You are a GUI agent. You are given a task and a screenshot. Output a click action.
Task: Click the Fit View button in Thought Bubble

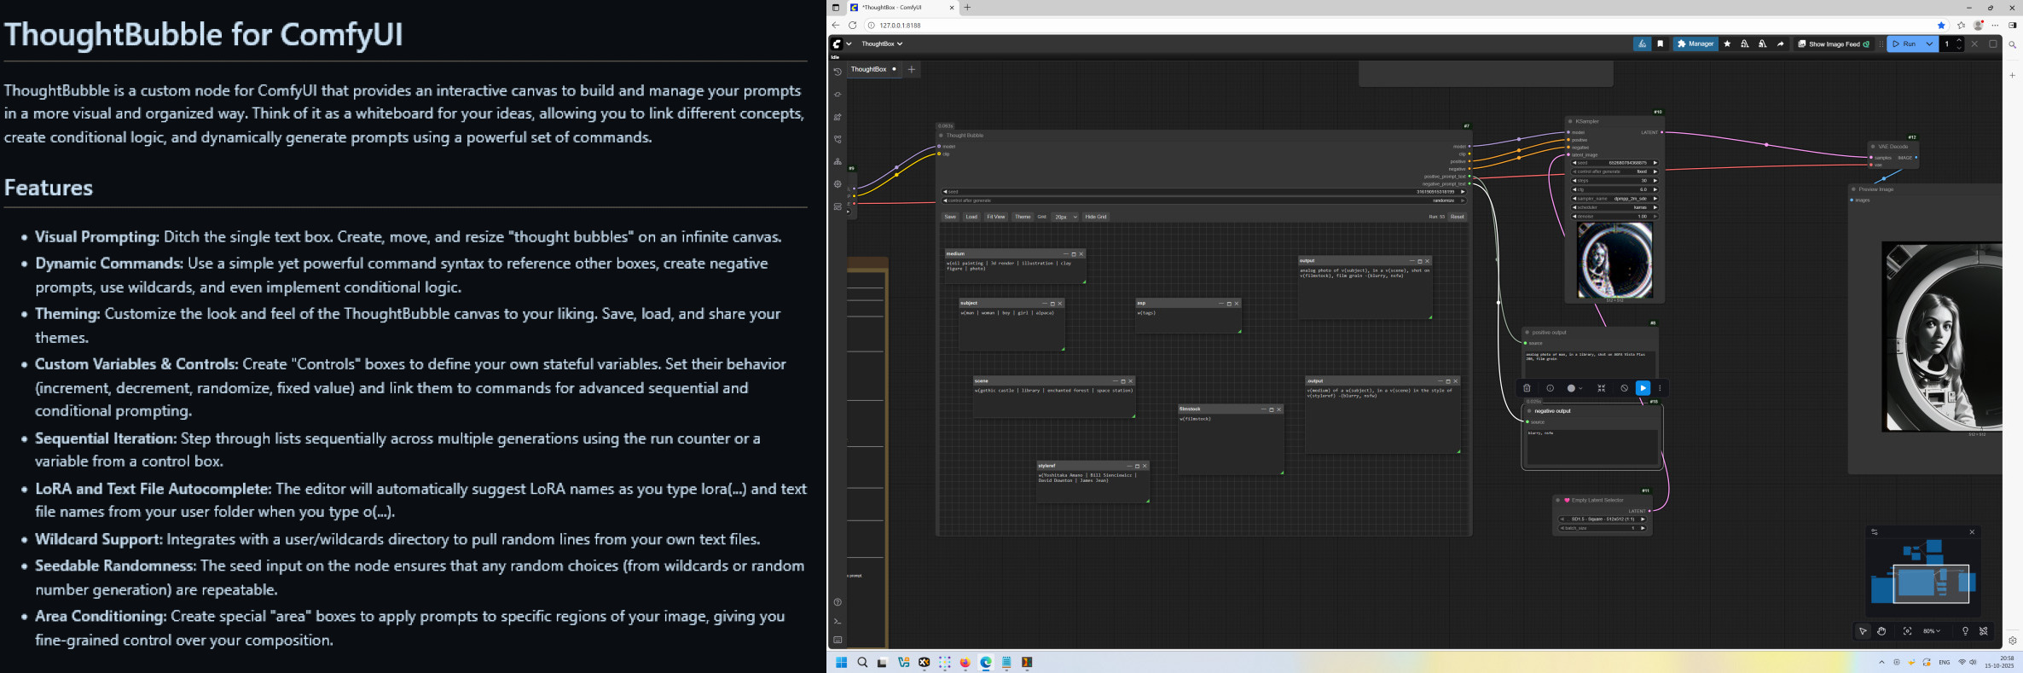(996, 217)
